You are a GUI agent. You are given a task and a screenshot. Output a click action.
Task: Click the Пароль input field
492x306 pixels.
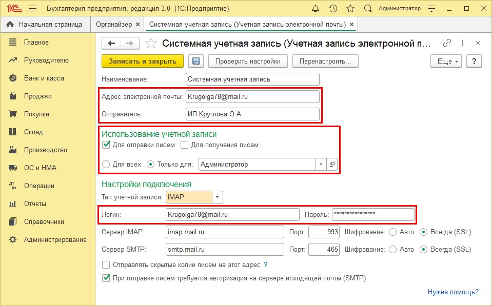pos(373,215)
